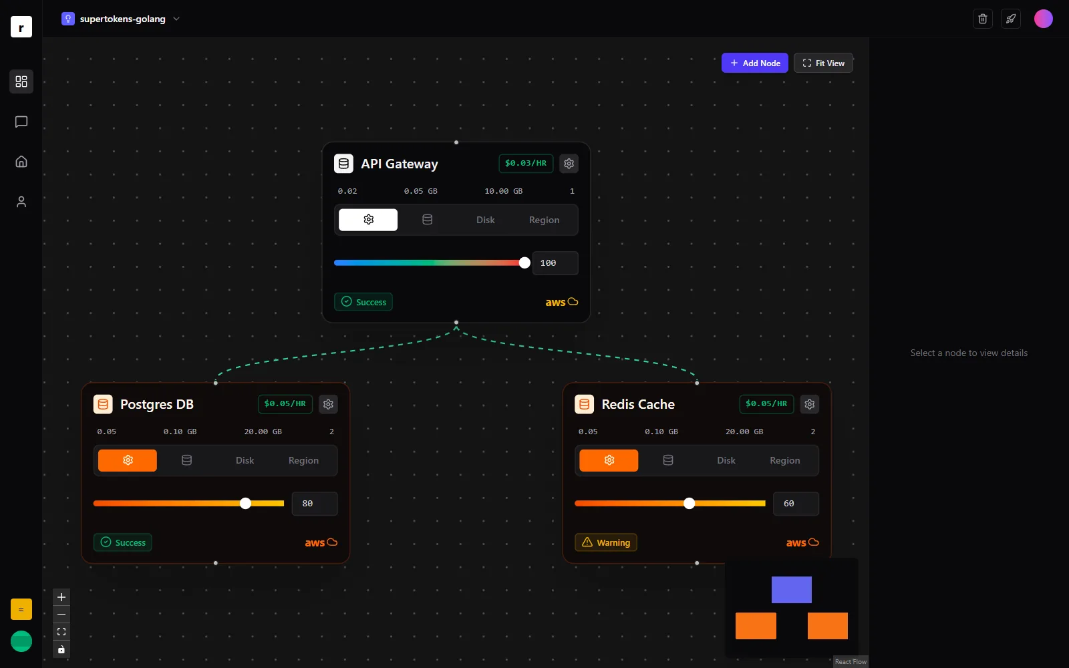Select Postgres DB CPU gear tab
The image size is (1069, 668).
point(128,460)
